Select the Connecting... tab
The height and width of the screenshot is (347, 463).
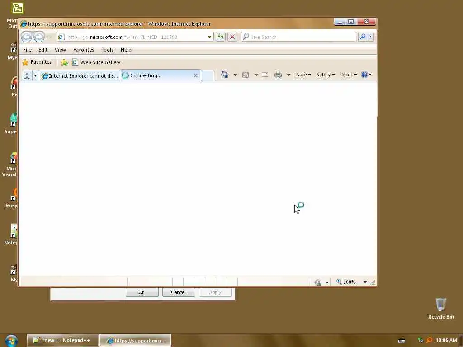[161, 75]
